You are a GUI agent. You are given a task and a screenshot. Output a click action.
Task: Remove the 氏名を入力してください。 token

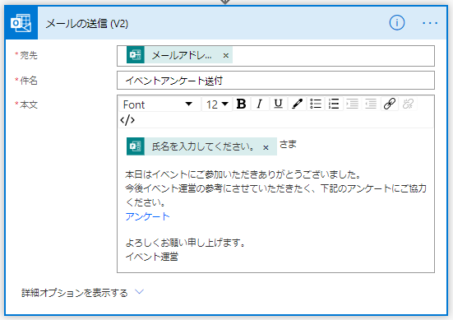266,148
